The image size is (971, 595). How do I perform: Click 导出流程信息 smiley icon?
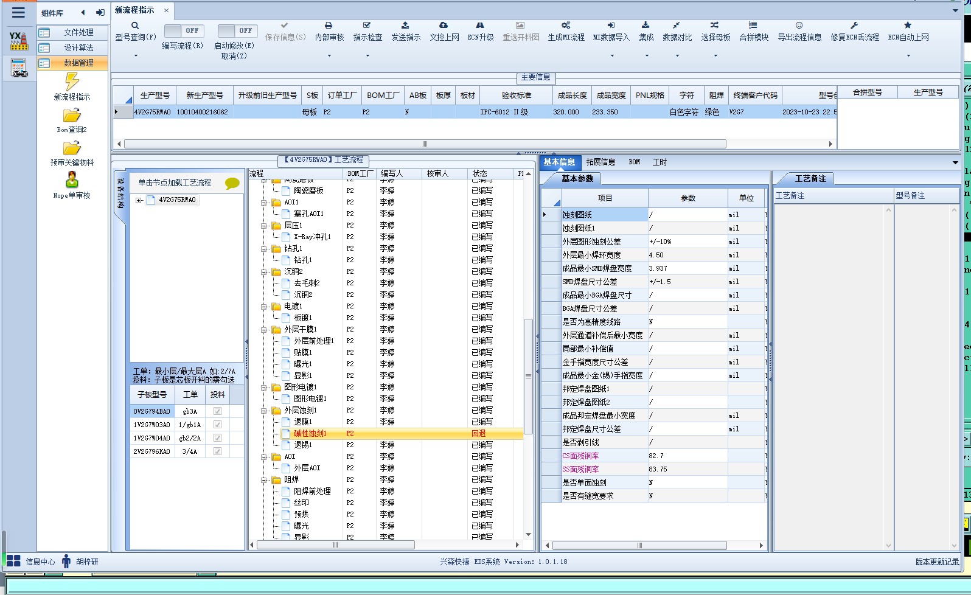[x=799, y=26]
